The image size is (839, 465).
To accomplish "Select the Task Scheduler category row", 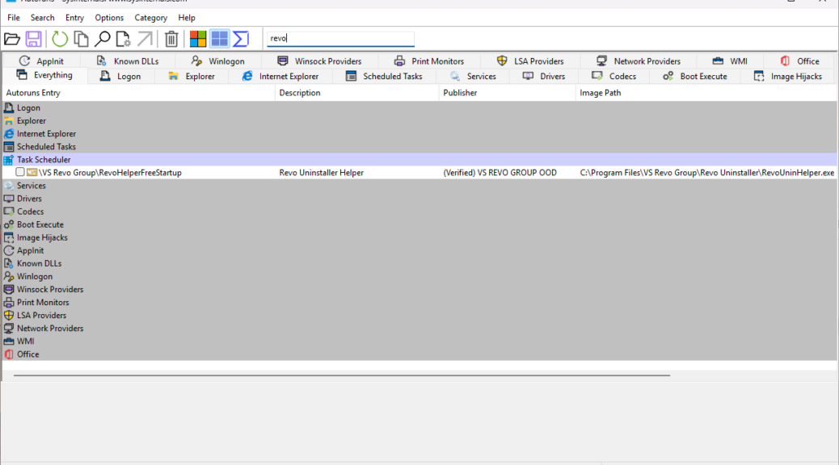I will 419,159.
